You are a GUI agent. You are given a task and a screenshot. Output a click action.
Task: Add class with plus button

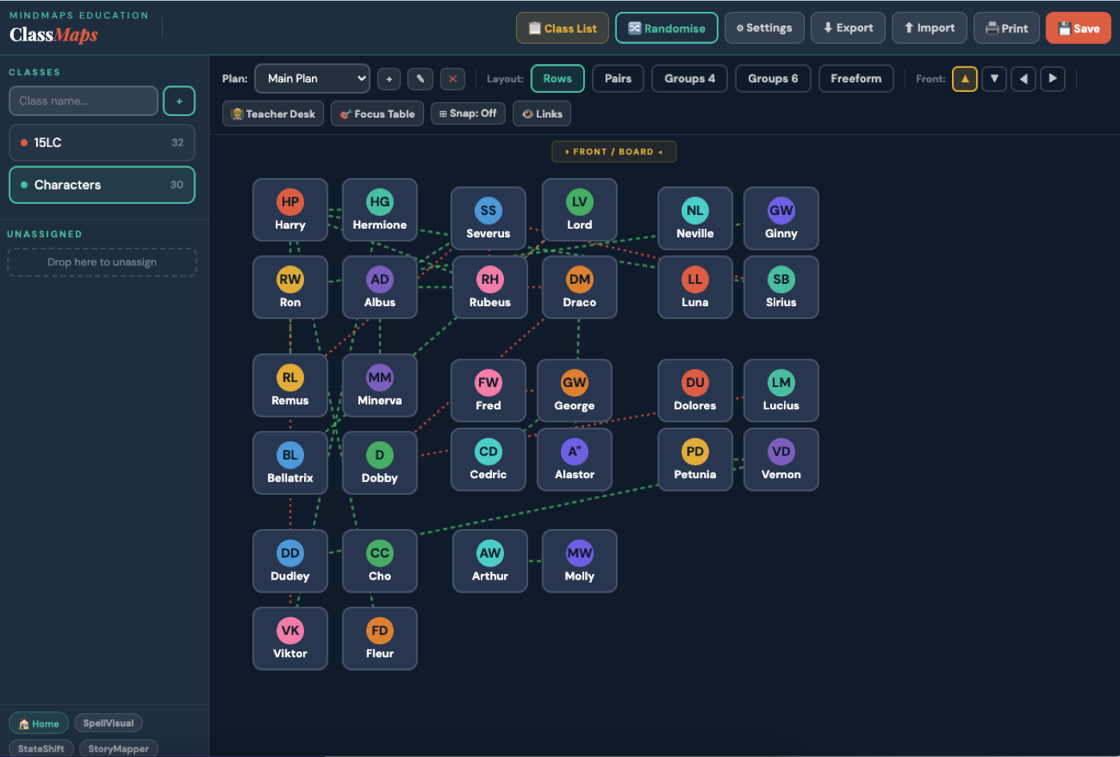tap(179, 101)
